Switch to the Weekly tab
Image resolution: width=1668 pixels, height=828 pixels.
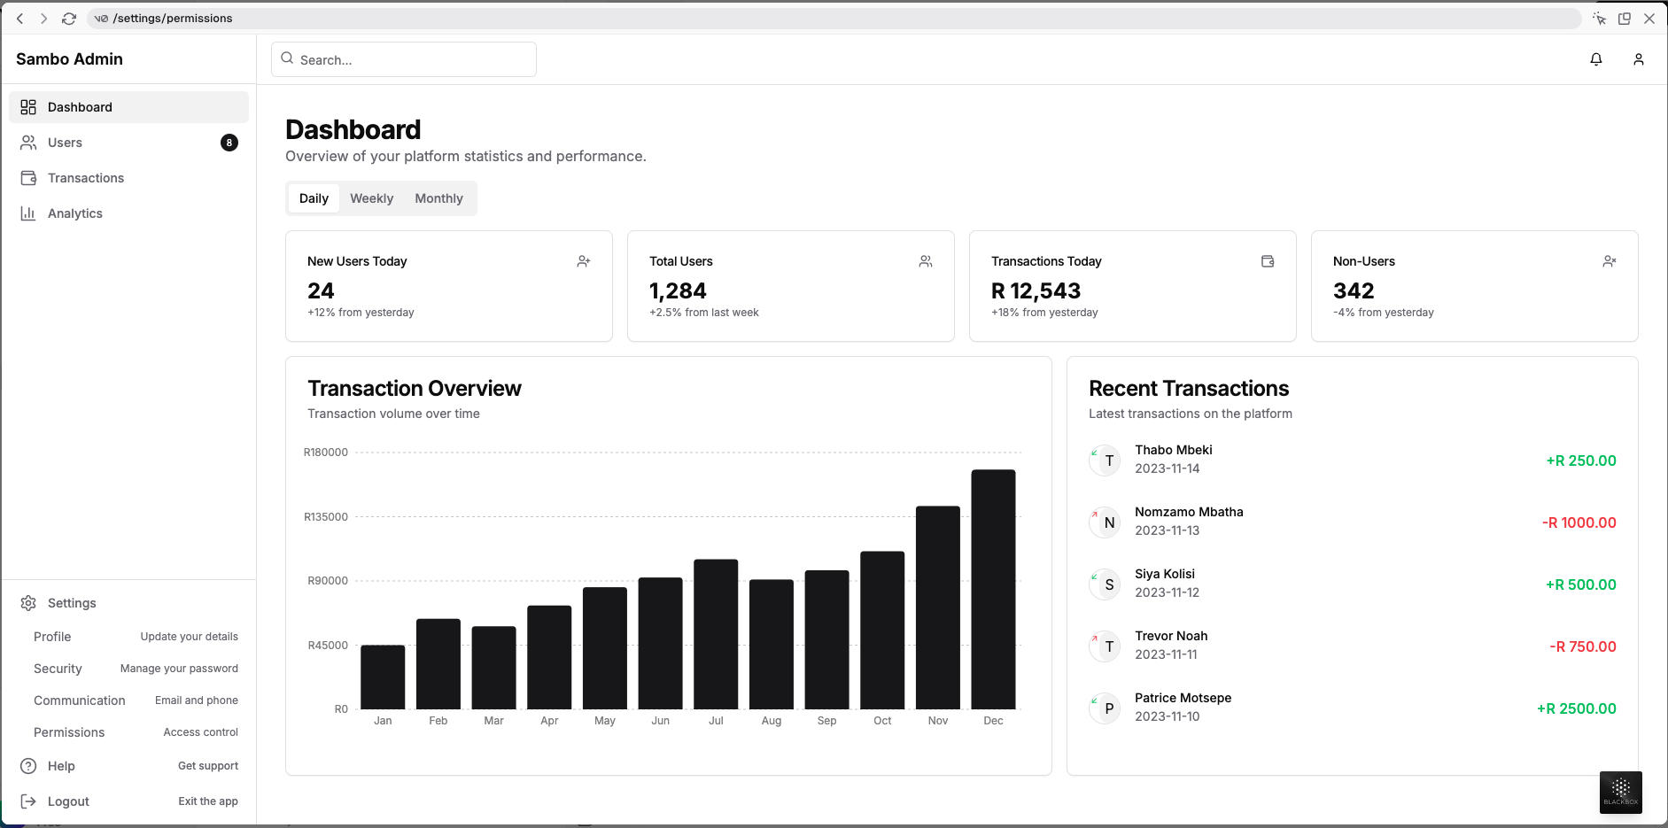coord(371,198)
